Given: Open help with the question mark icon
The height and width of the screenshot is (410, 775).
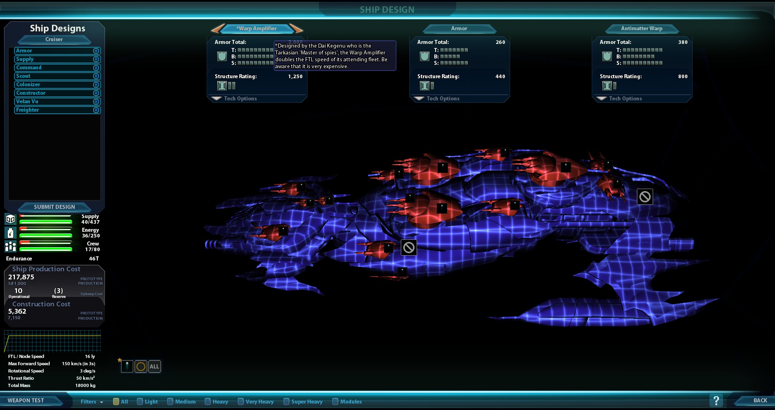Looking at the screenshot, I should (x=716, y=400).
